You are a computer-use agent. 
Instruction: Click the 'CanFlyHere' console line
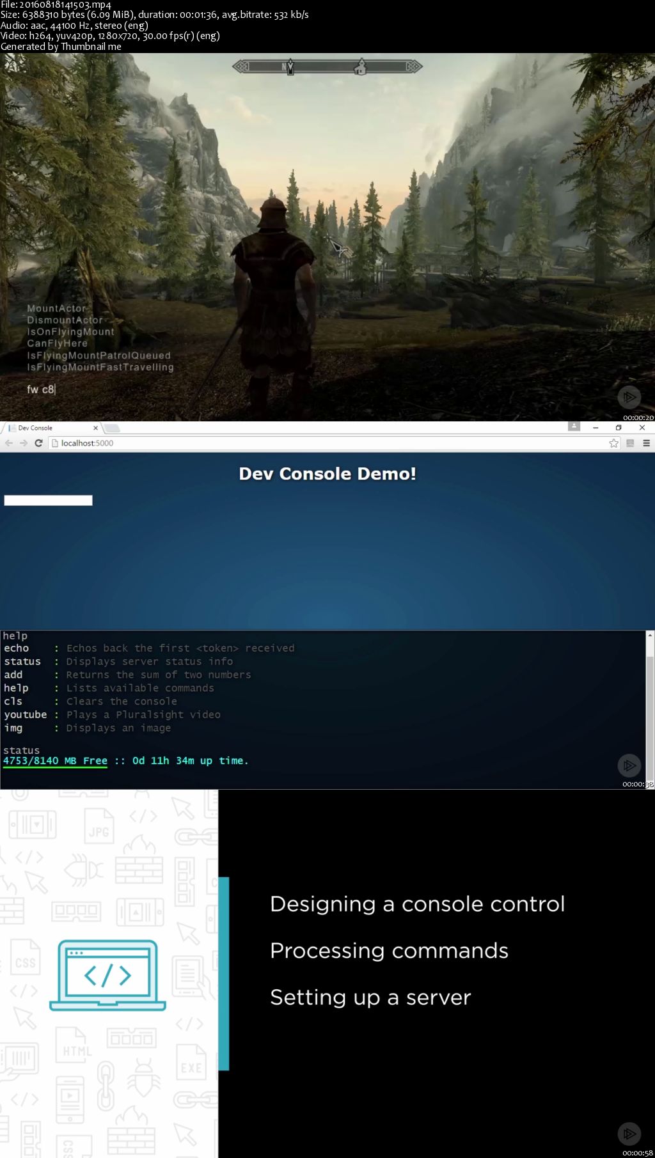pyautogui.click(x=57, y=343)
